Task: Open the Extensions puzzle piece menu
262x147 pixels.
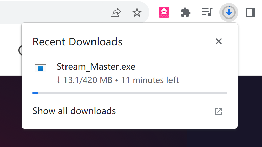Action: [185, 13]
